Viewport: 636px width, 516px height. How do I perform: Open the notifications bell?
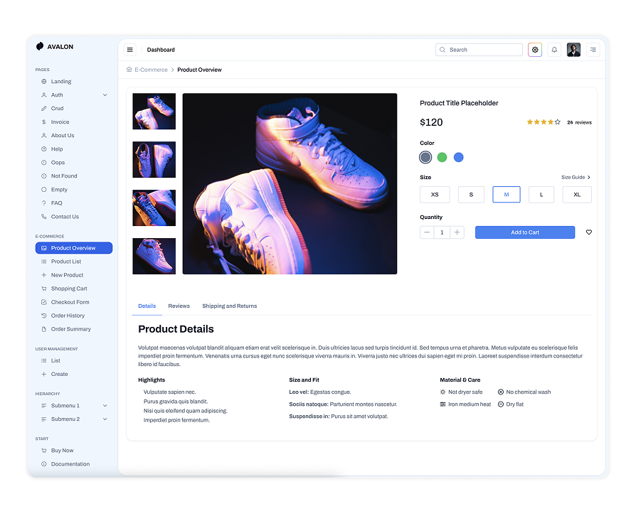(x=554, y=50)
